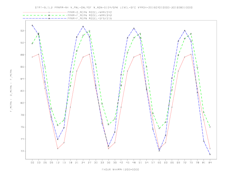Click the blue dashed legend line sample

(x=45, y=19)
